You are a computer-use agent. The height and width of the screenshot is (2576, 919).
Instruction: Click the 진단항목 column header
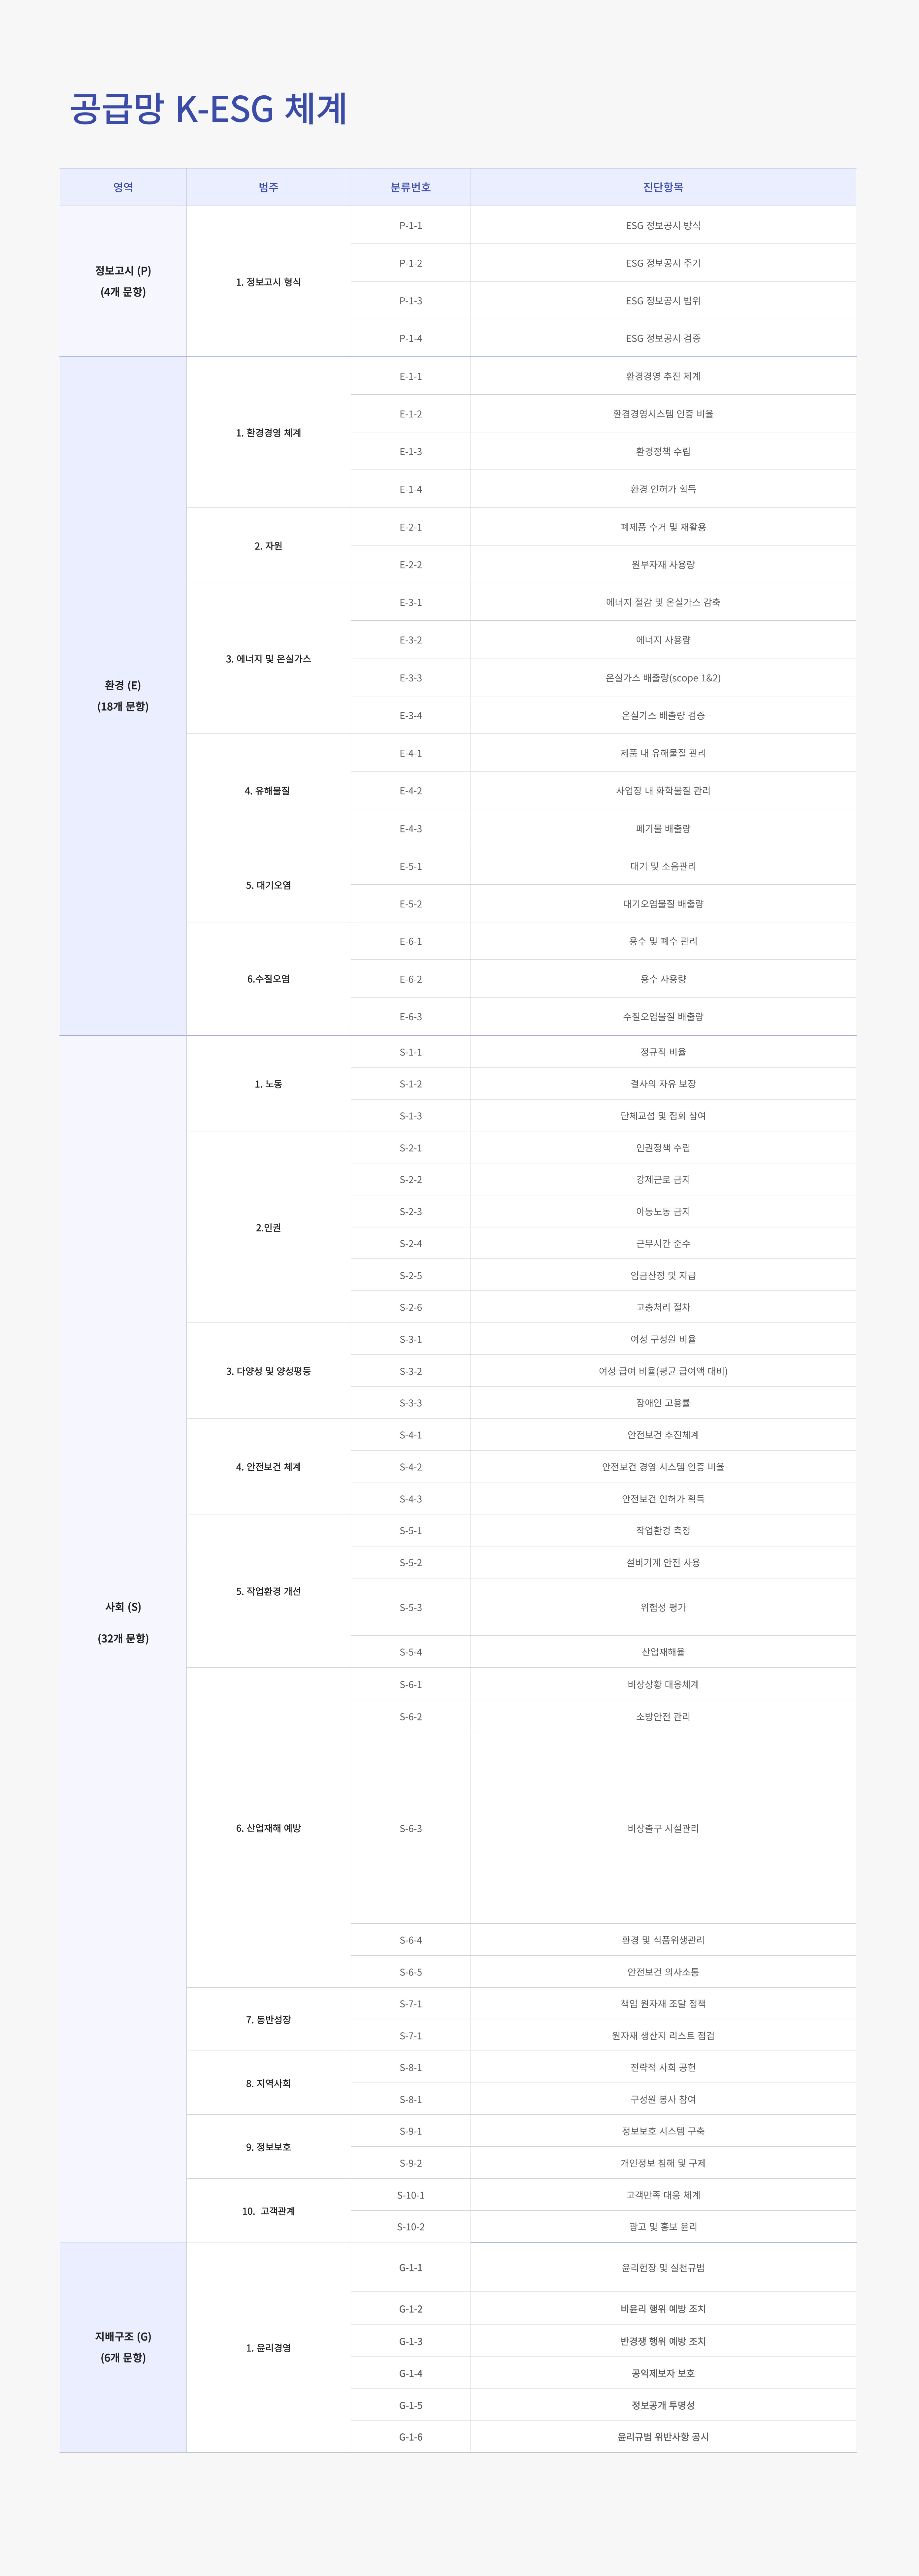pos(663,187)
